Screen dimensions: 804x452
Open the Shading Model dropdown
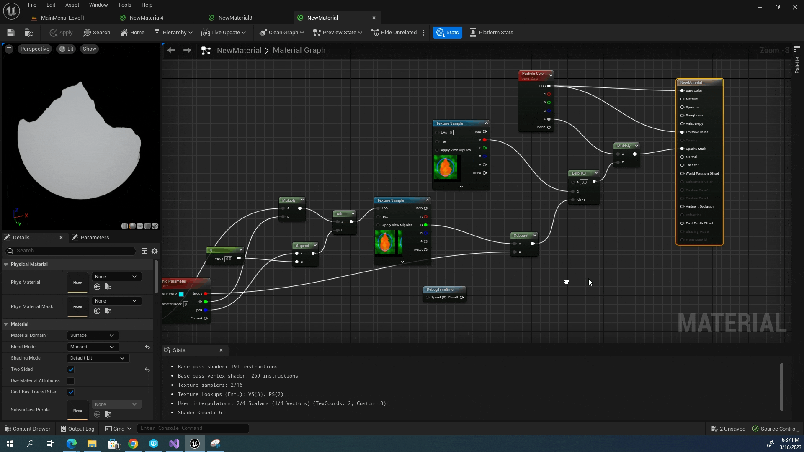click(x=98, y=358)
